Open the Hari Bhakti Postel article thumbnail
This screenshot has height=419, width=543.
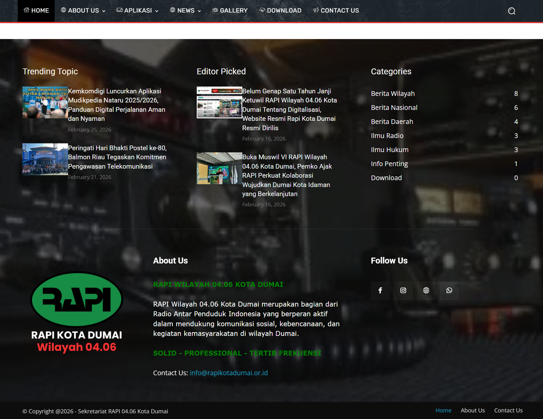[x=45, y=159]
